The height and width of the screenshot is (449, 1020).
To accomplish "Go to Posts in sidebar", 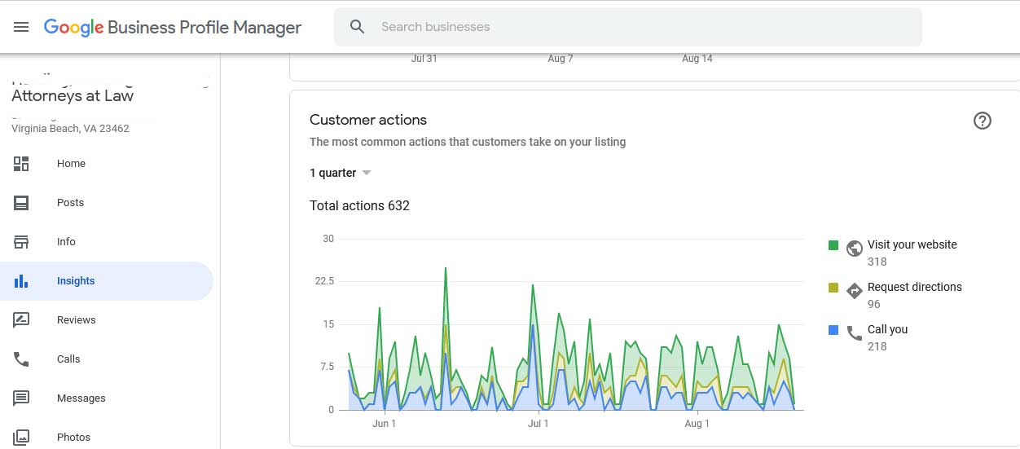I will pos(107,203).
